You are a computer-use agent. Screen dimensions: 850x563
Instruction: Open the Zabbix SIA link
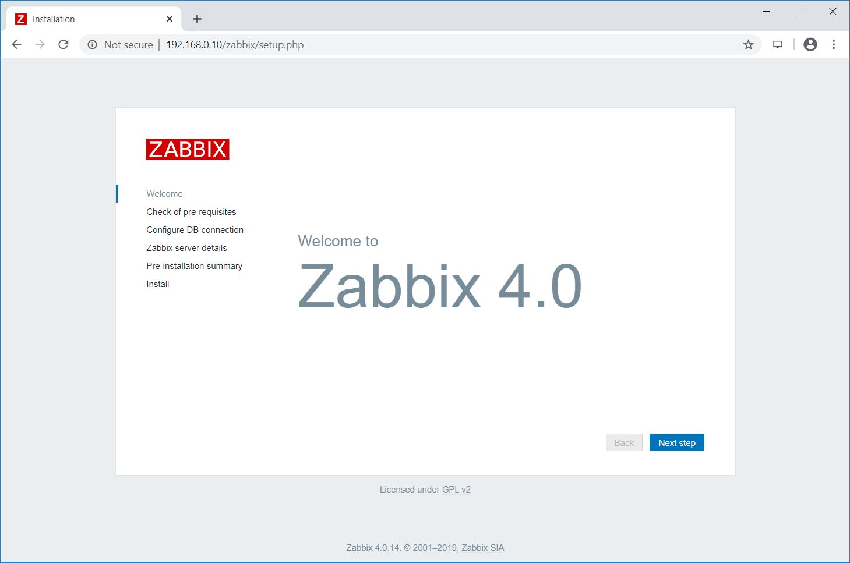pos(482,548)
